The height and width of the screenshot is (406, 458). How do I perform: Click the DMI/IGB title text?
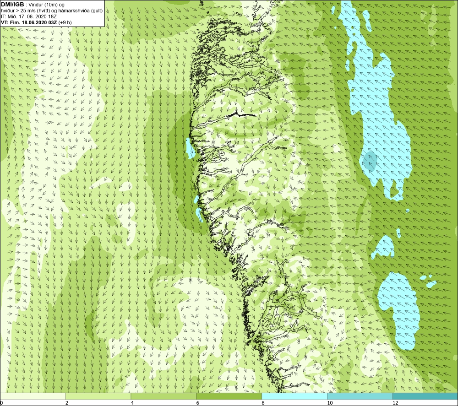point(12,5)
